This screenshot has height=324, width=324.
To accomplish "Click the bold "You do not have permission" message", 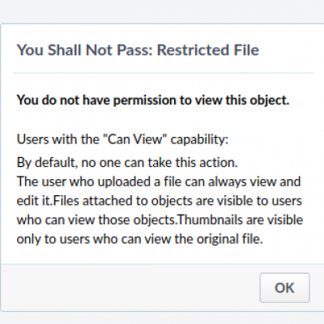I will [153, 100].
